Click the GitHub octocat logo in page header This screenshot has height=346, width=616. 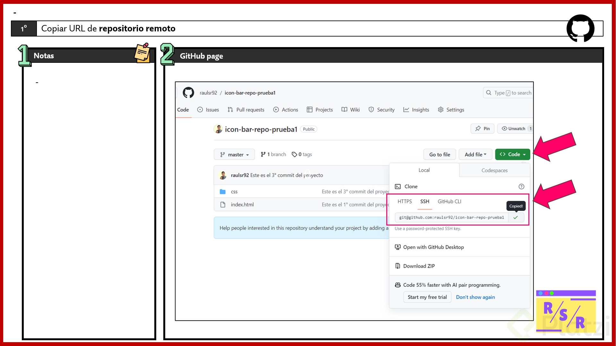[x=188, y=93]
